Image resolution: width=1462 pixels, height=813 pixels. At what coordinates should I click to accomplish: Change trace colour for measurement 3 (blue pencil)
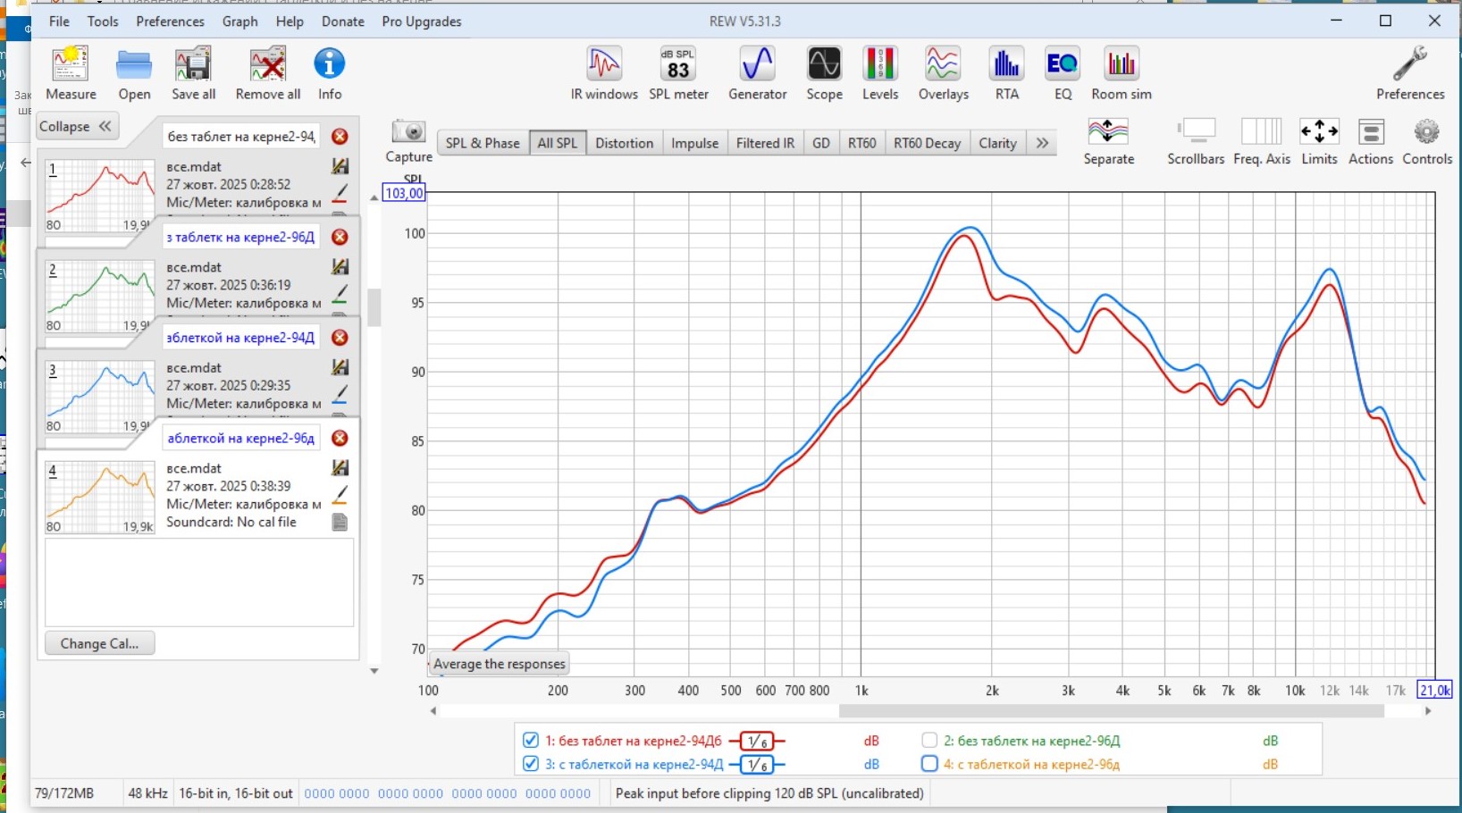[340, 396]
